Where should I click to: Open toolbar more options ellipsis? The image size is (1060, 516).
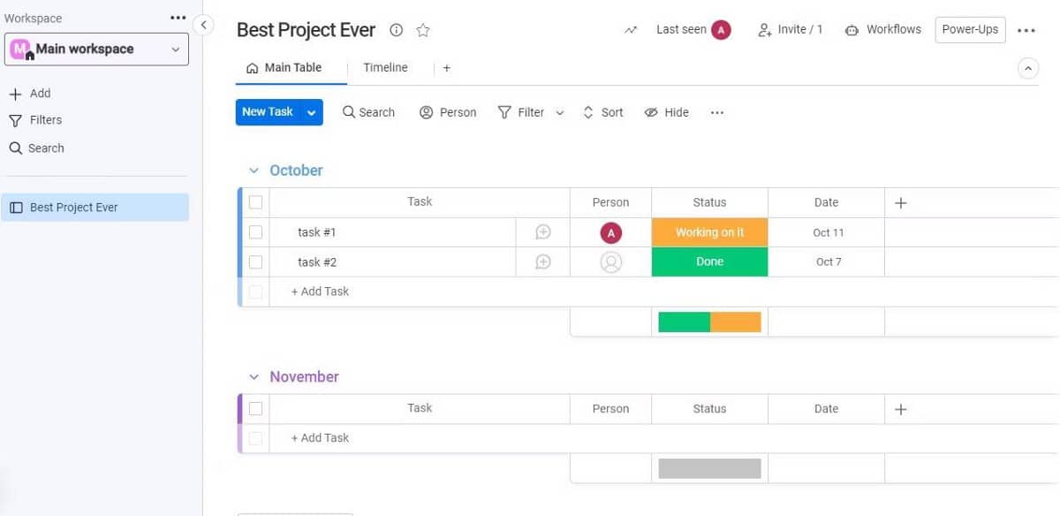click(x=717, y=113)
